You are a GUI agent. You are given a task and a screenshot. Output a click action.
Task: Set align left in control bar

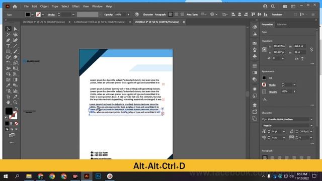171,15
